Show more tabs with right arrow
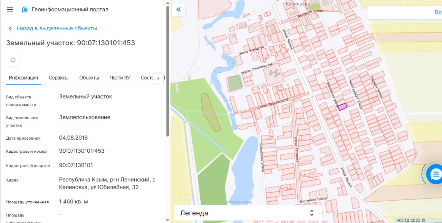Screen dimensions: 442x223 click(x=158, y=78)
